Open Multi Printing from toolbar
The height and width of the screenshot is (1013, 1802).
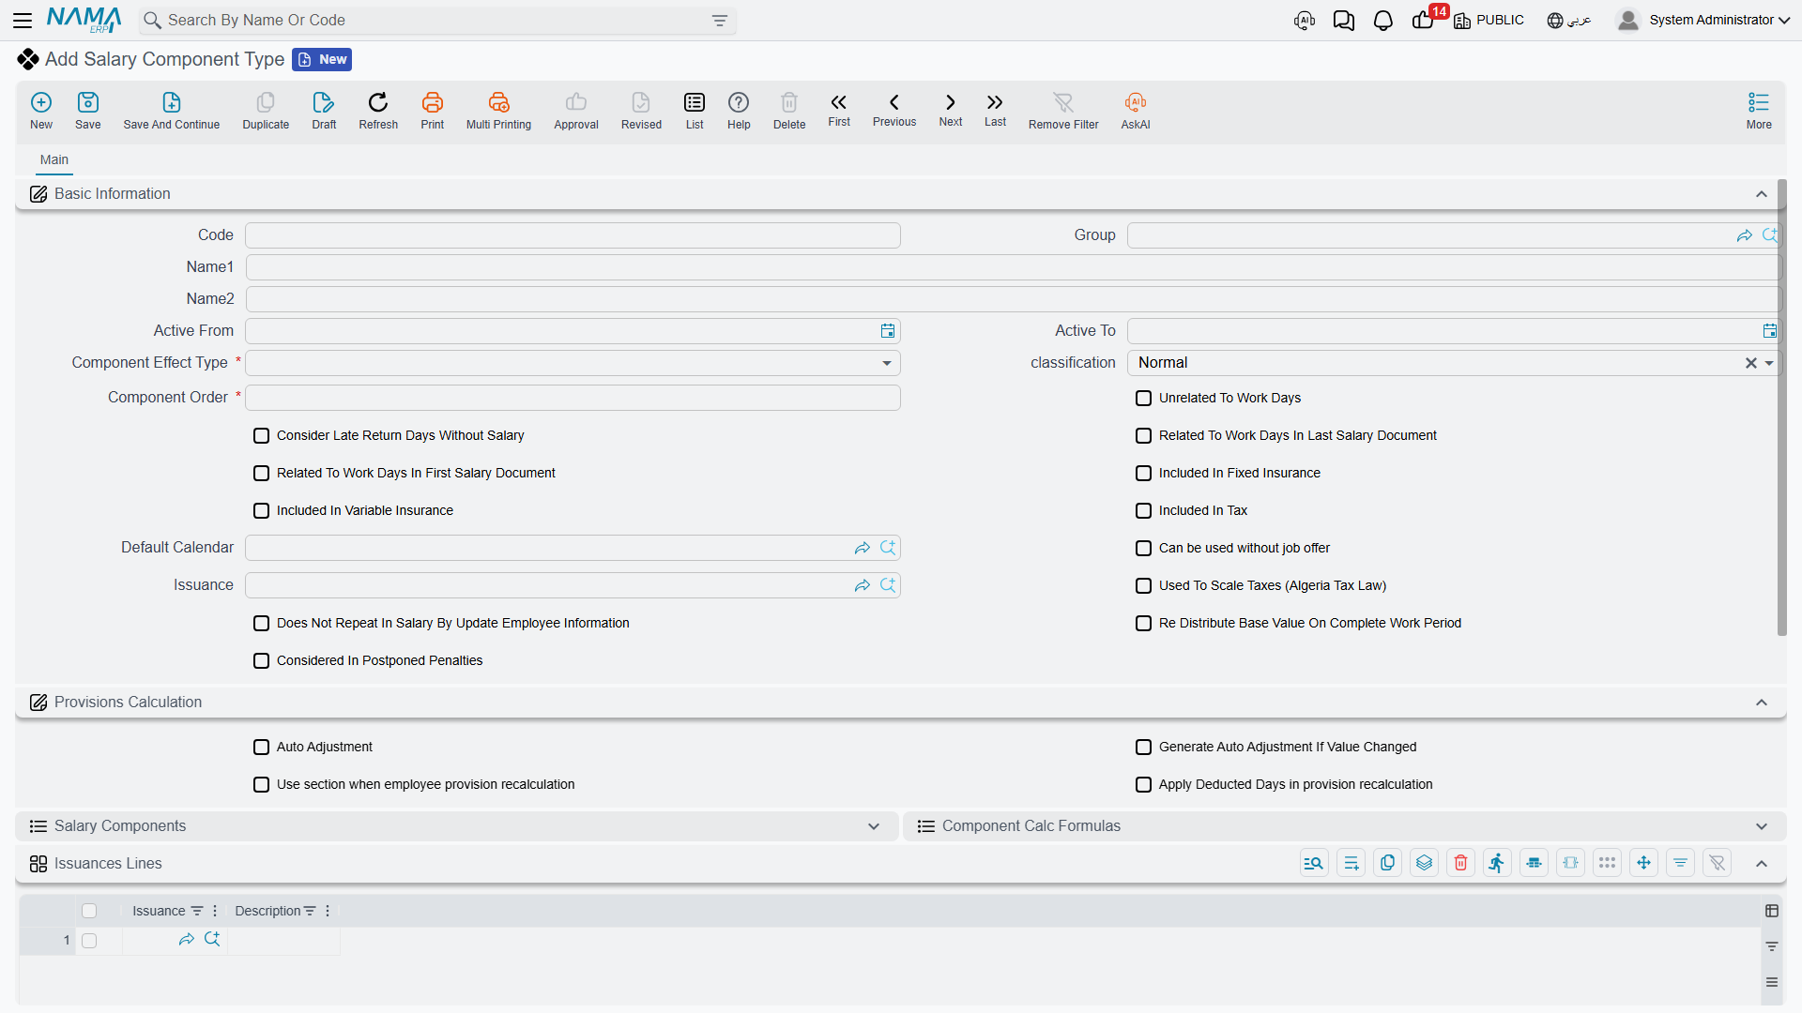(x=498, y=110)
